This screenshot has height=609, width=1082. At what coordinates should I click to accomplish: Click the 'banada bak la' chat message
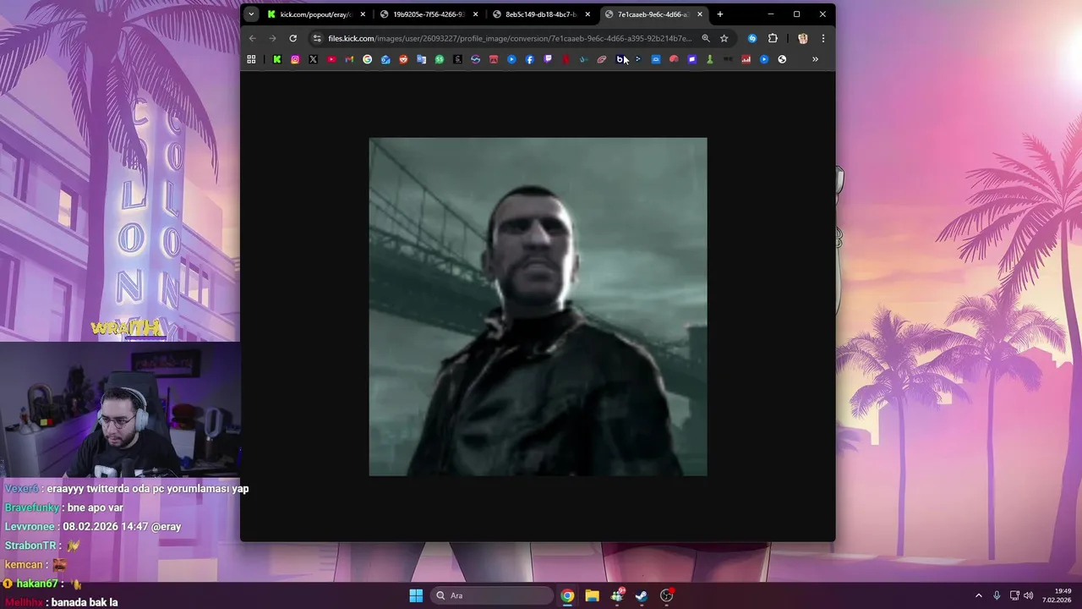tap(84, 602)
